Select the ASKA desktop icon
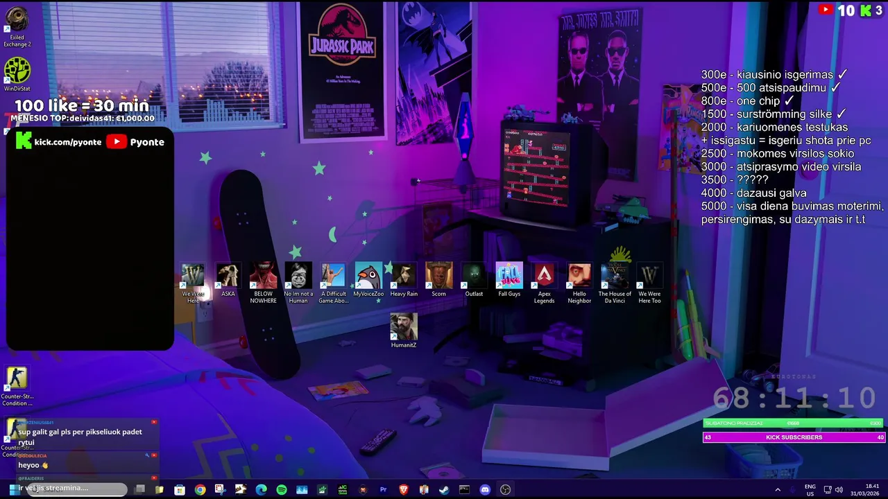This screenshot has height=499, width=888. click(x=228, y=280)
